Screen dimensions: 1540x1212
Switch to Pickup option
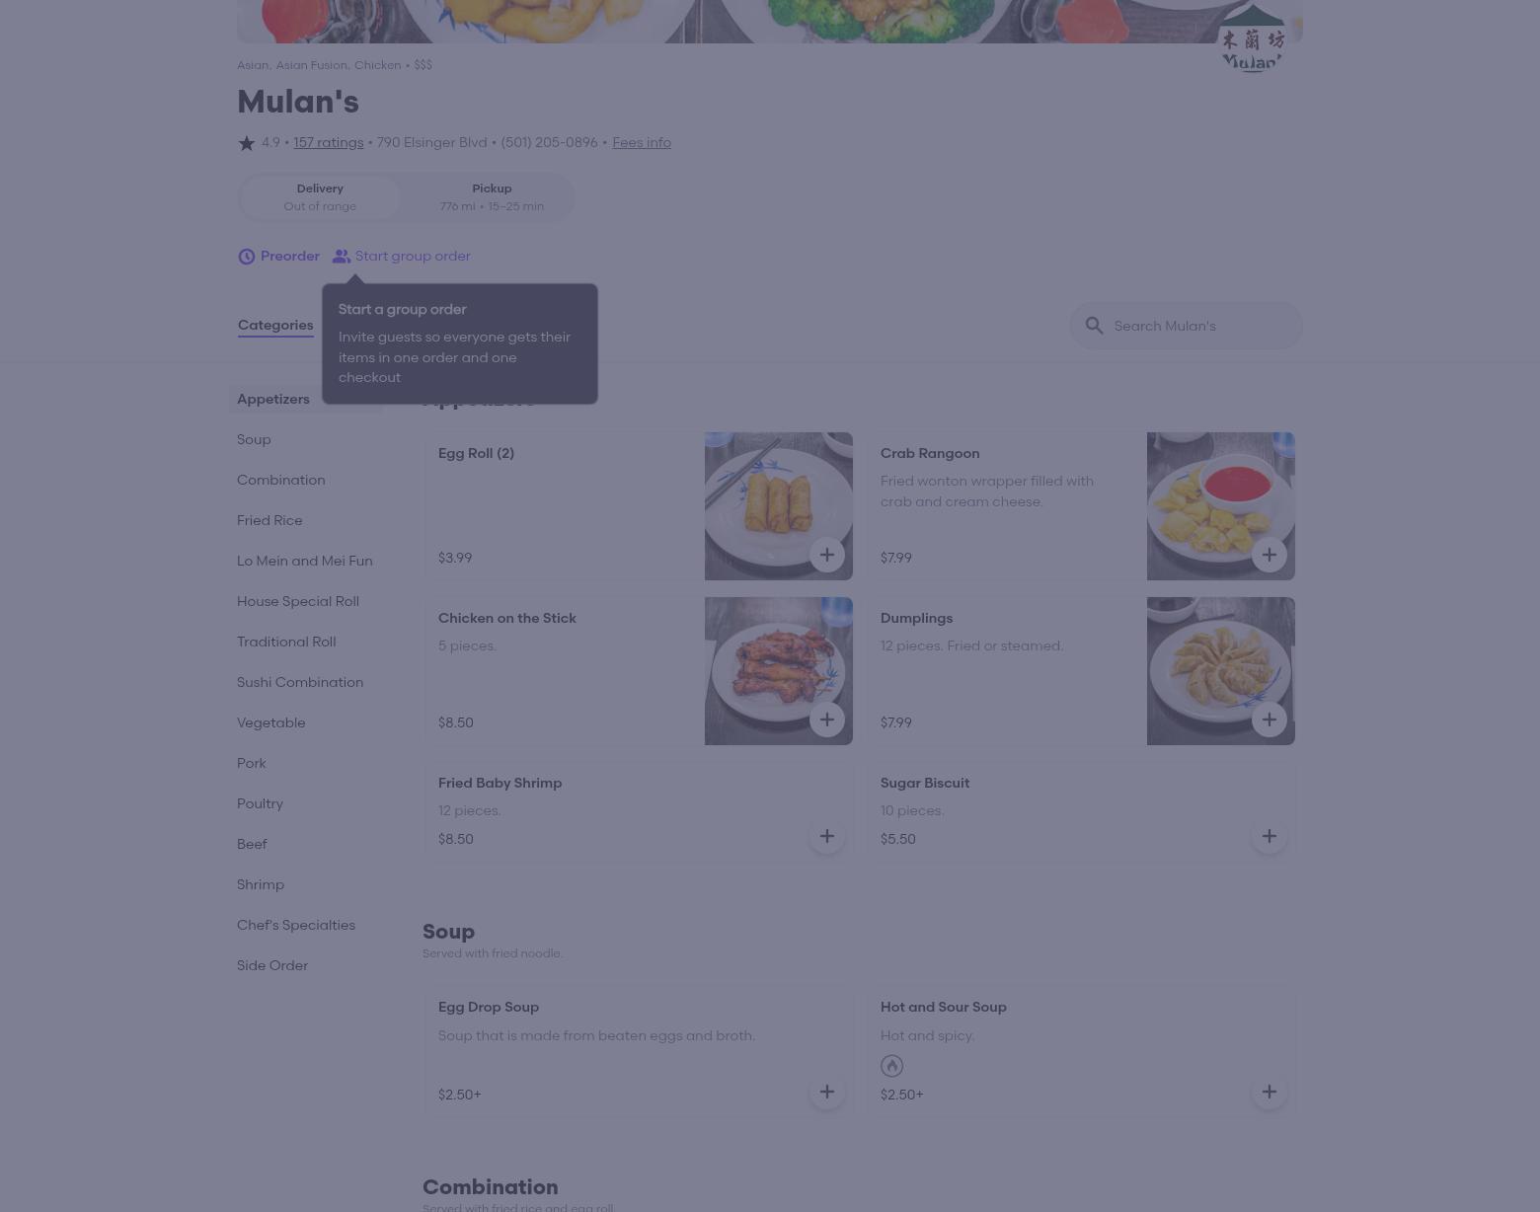pos(492,197)
